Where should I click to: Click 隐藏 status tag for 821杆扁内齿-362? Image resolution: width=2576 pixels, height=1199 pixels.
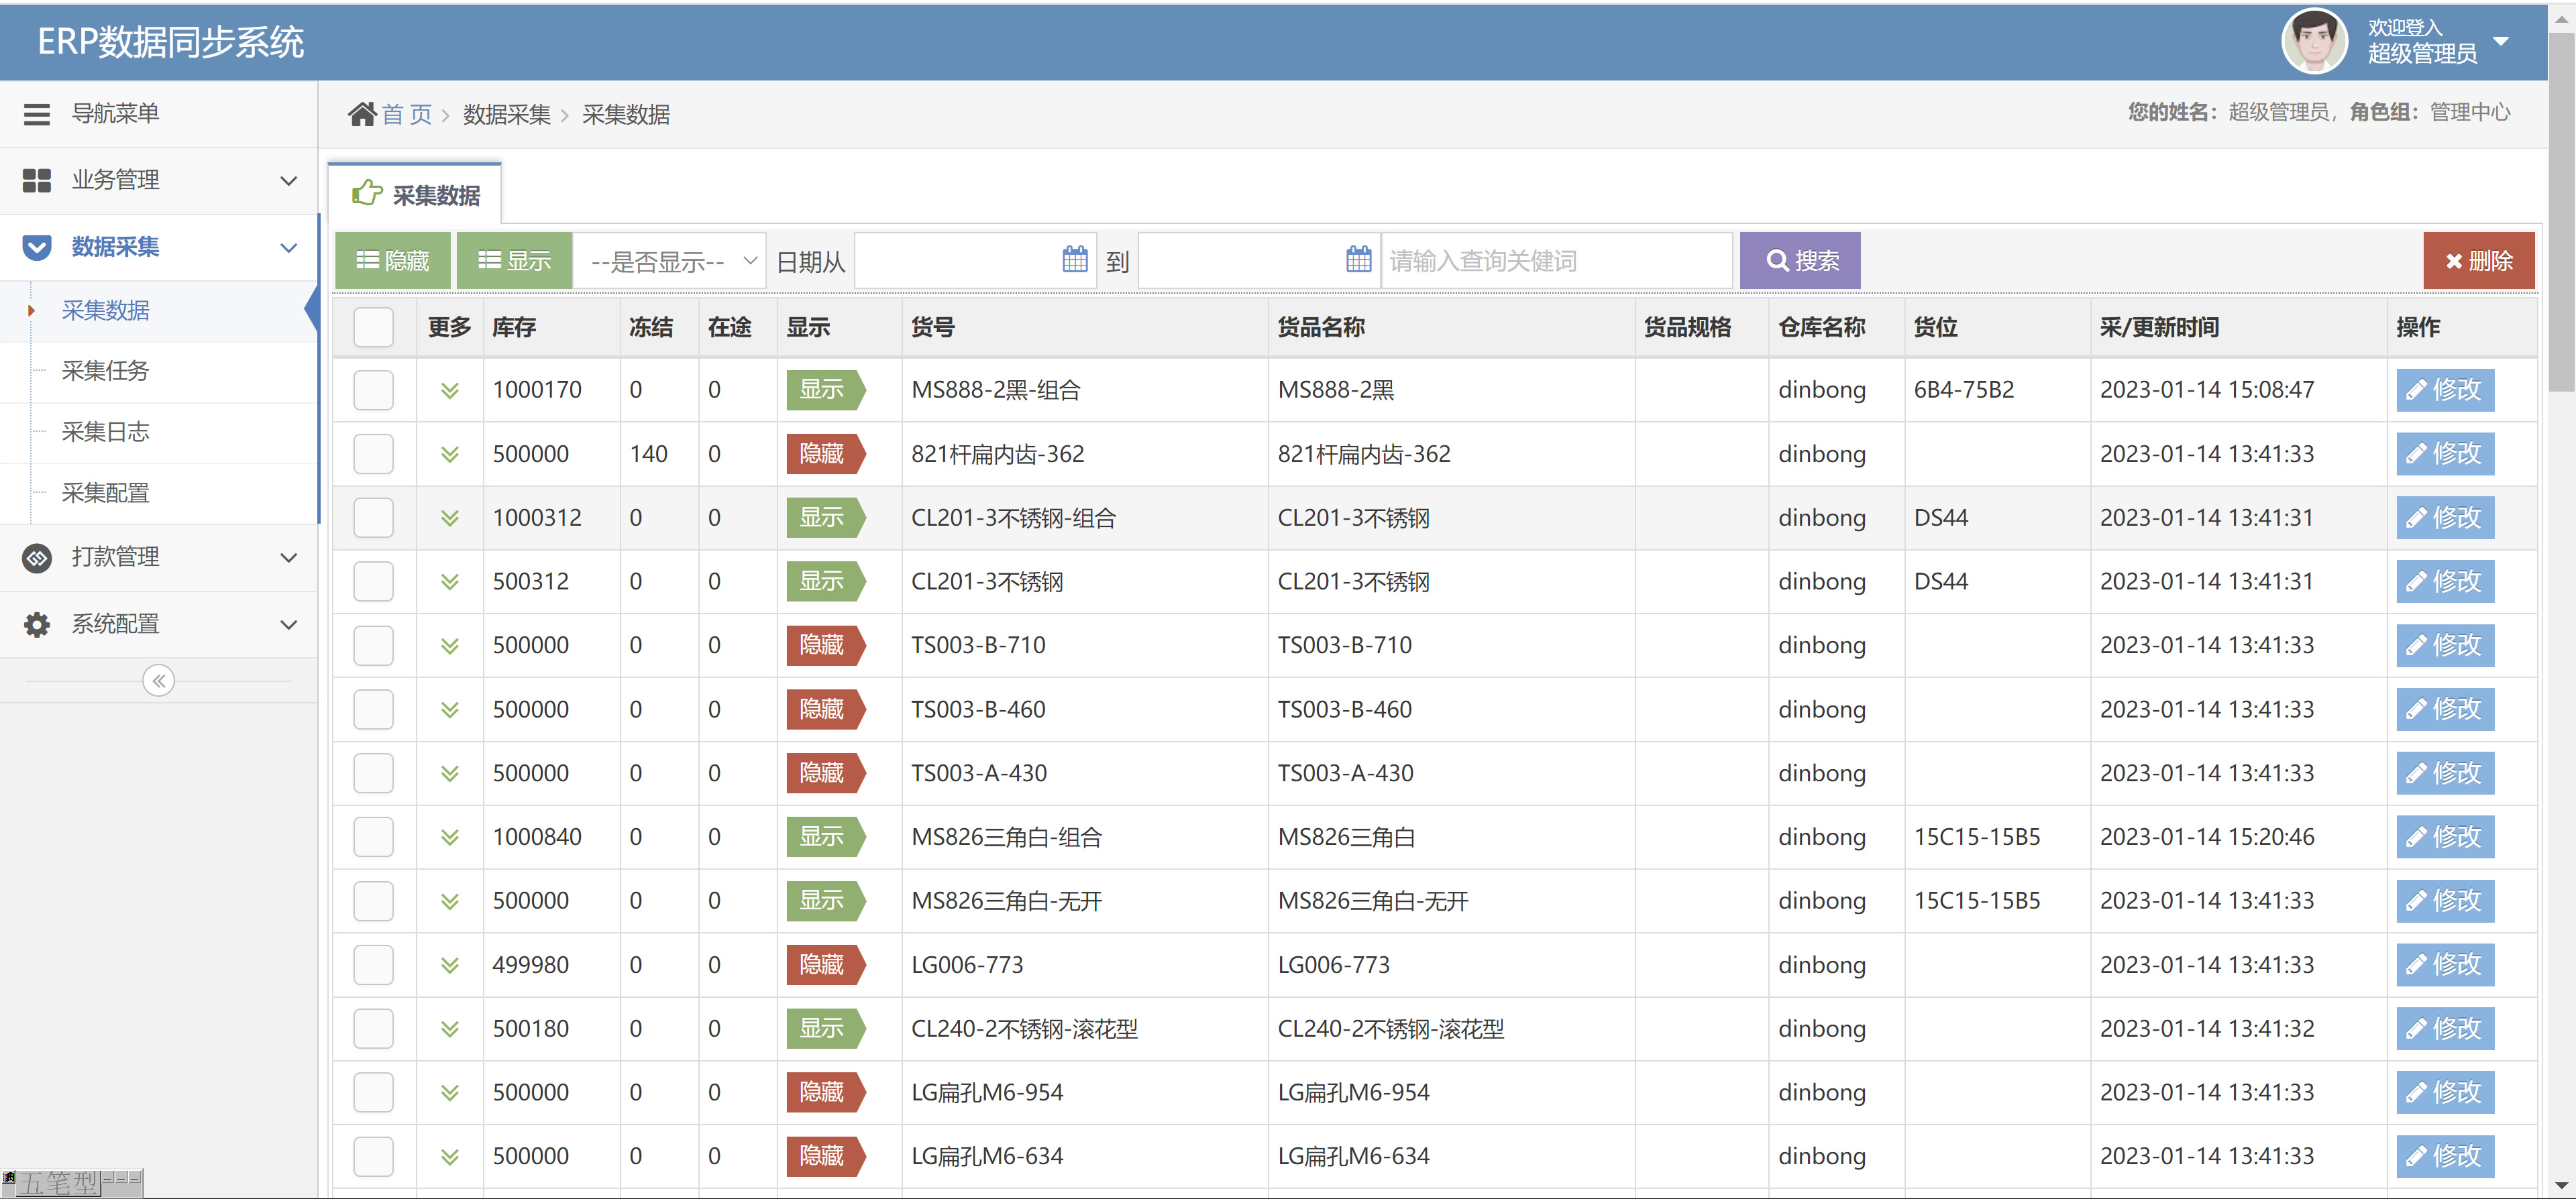coord(825,454)
